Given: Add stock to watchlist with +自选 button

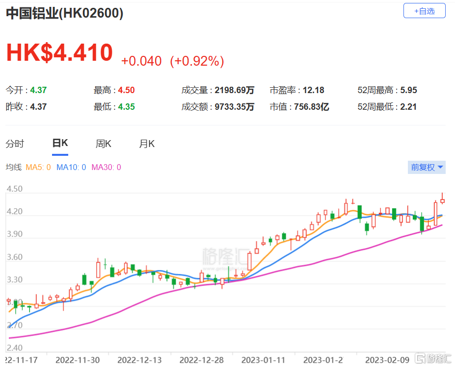Looking at the screenshot, I should [x=424, y=11].
